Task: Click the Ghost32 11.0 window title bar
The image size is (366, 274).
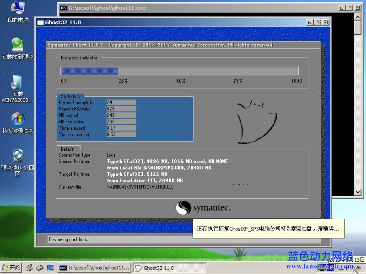Action: [x=174, y=22]
